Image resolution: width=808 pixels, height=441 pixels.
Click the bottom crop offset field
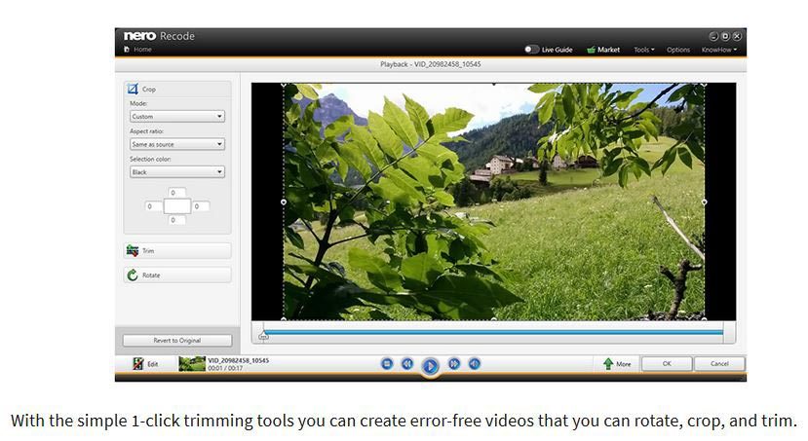(176, 220)
